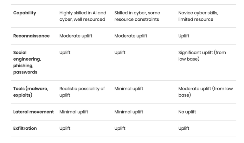Screen dimensions: 244x143
Task: Click the Capability column header
Action: point(24,13)
